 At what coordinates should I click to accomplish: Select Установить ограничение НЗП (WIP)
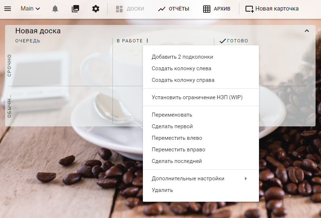(x=201, y=97)
